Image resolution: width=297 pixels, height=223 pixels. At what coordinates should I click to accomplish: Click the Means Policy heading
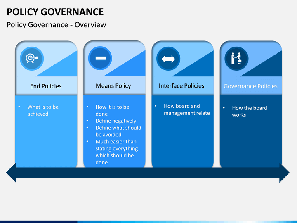tap(113, 86)
